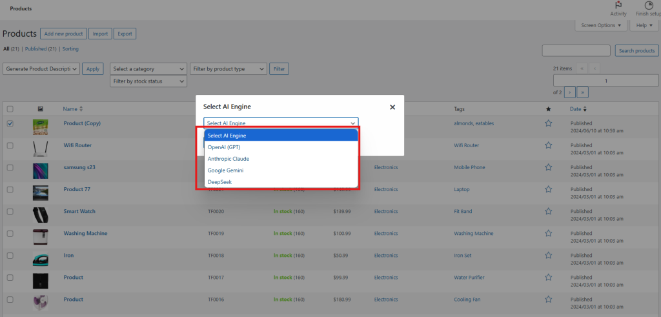
Task: Click the current page number field
Action: point(605,81)
